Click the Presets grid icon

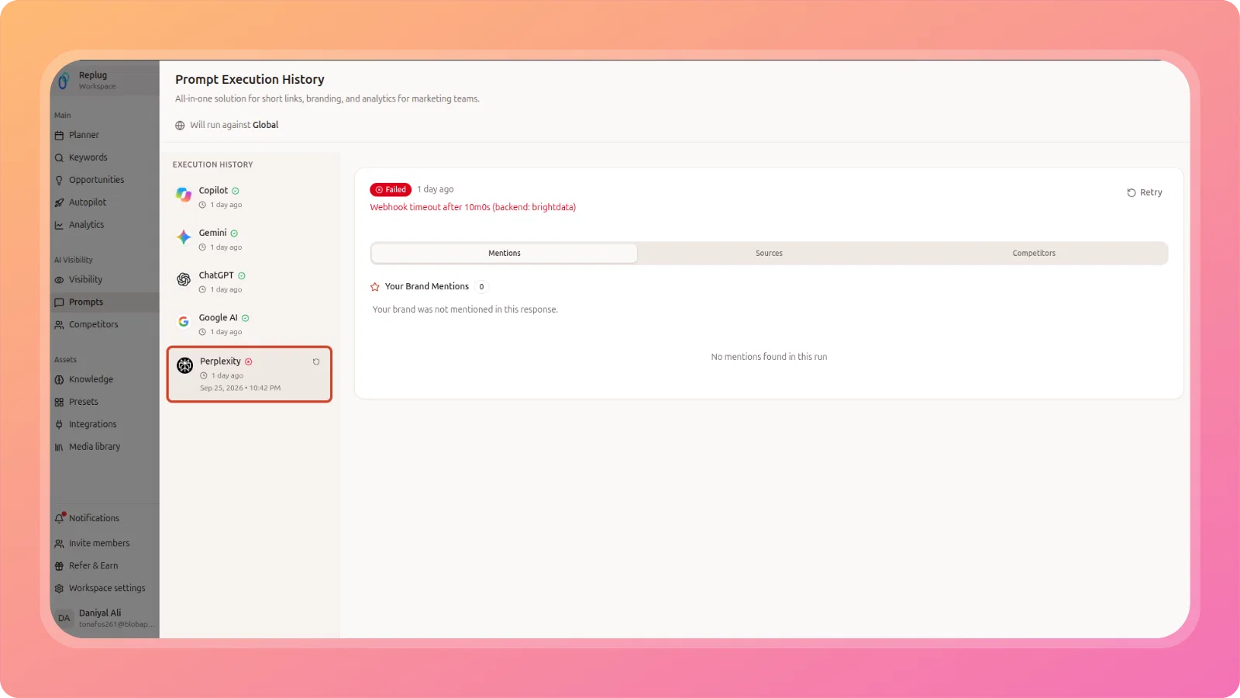tap(59, 403)
